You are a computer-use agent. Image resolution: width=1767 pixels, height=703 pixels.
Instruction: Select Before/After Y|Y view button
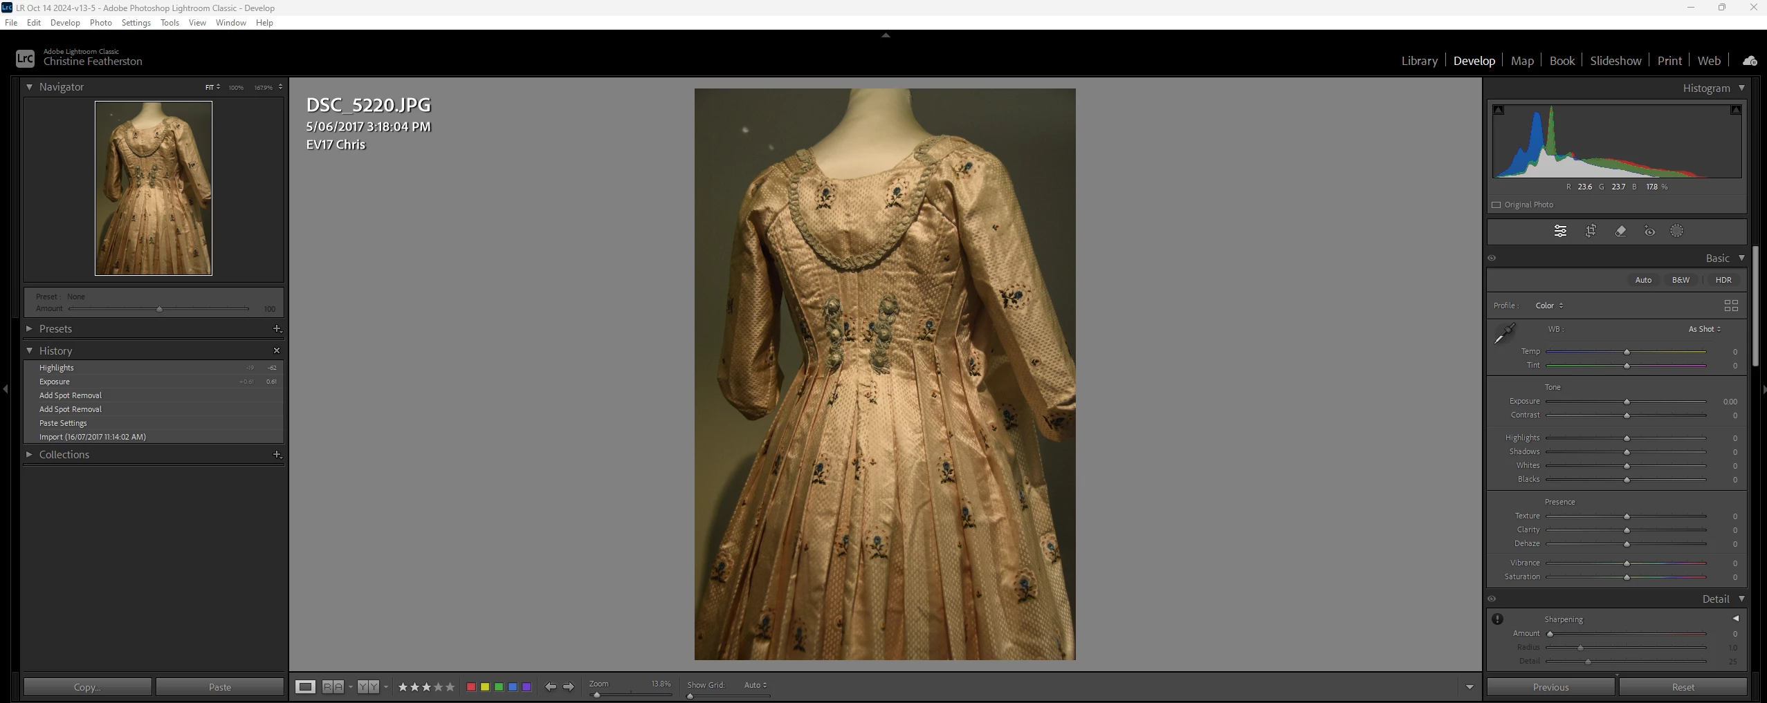[x=368, y=686]
